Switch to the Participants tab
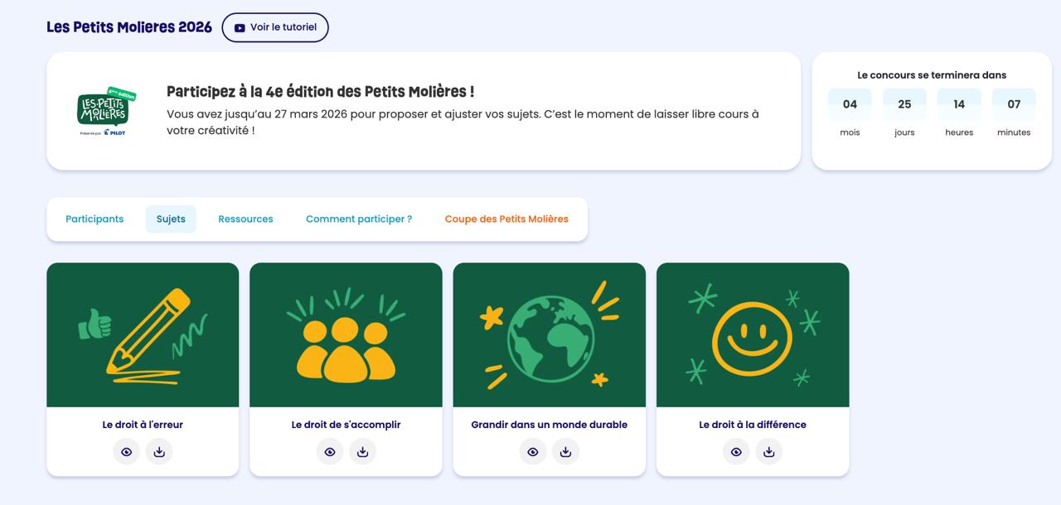Image resolution: width=1061 pixels, height=505 pixels. 94,219
